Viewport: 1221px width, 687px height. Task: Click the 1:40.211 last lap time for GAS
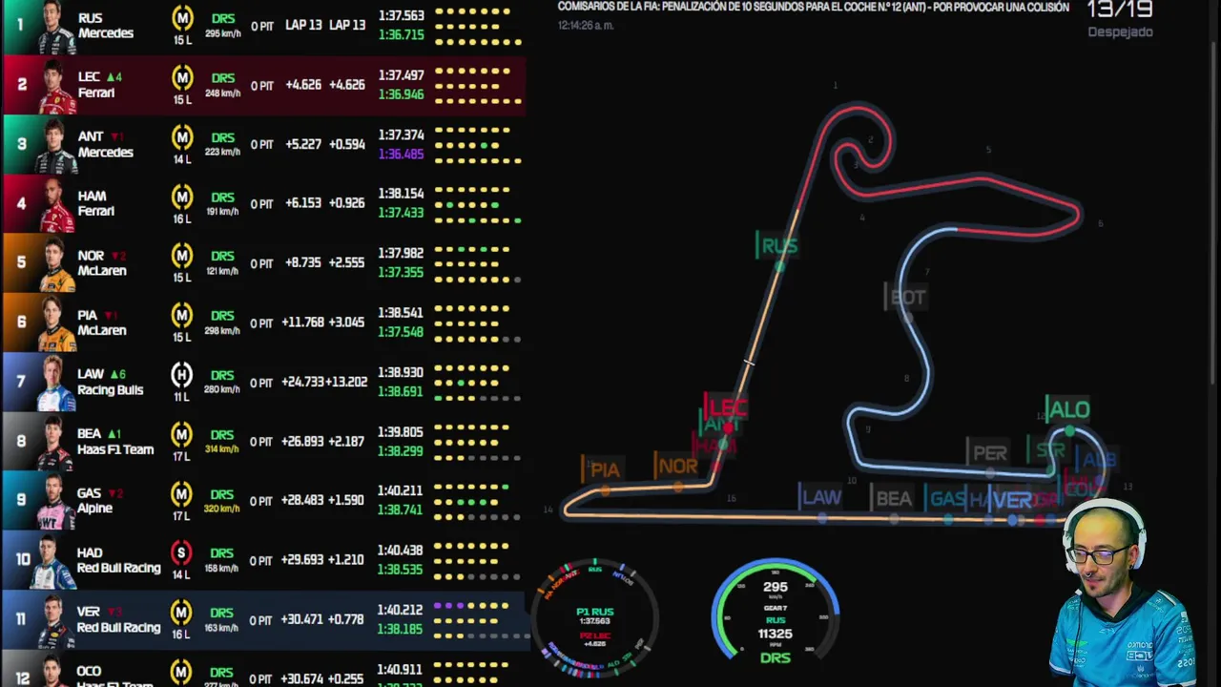pyautogui.click(x=401, y=490)
